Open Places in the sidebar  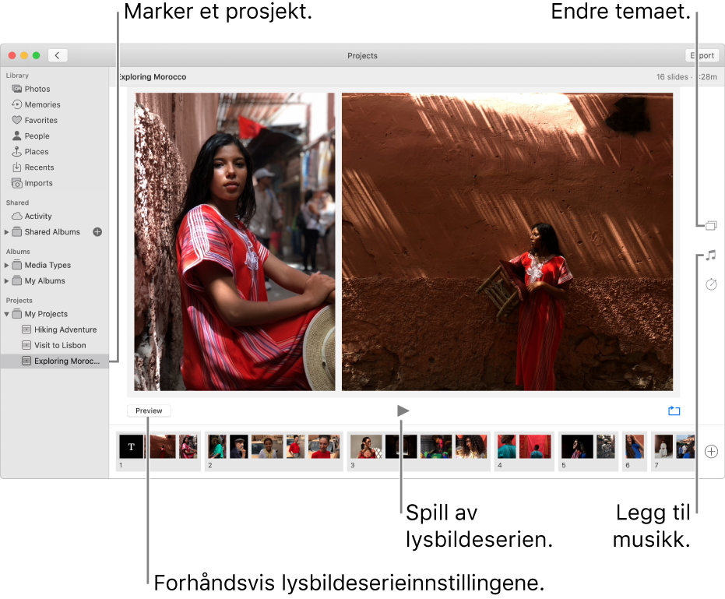point(36,152)
